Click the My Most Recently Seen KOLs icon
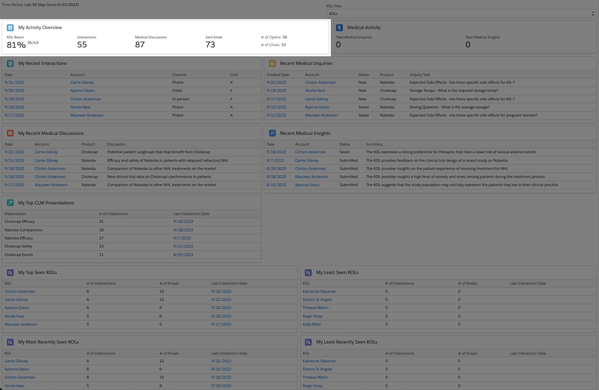Image resolution: width=599 pixels, height=390 pixels. click(10, 342)
